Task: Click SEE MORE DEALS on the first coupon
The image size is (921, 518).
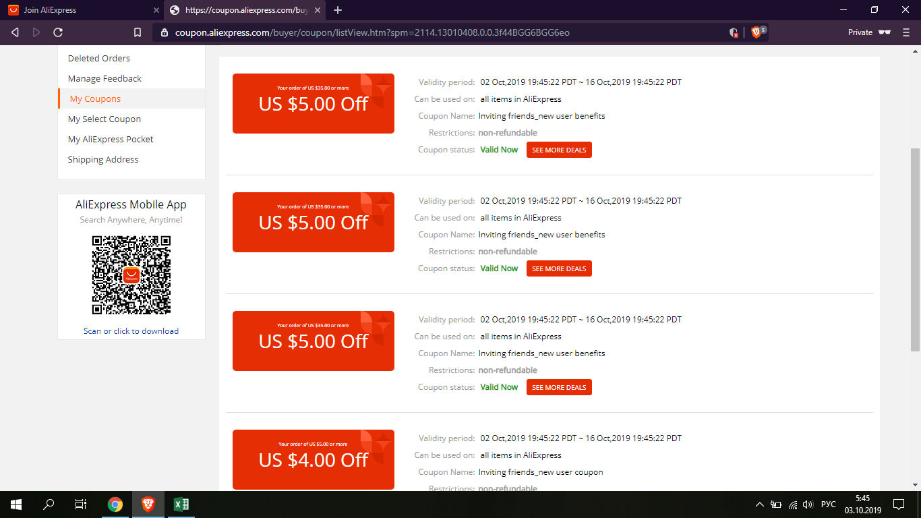Action: pyautogui.click(x=559, y=150)
